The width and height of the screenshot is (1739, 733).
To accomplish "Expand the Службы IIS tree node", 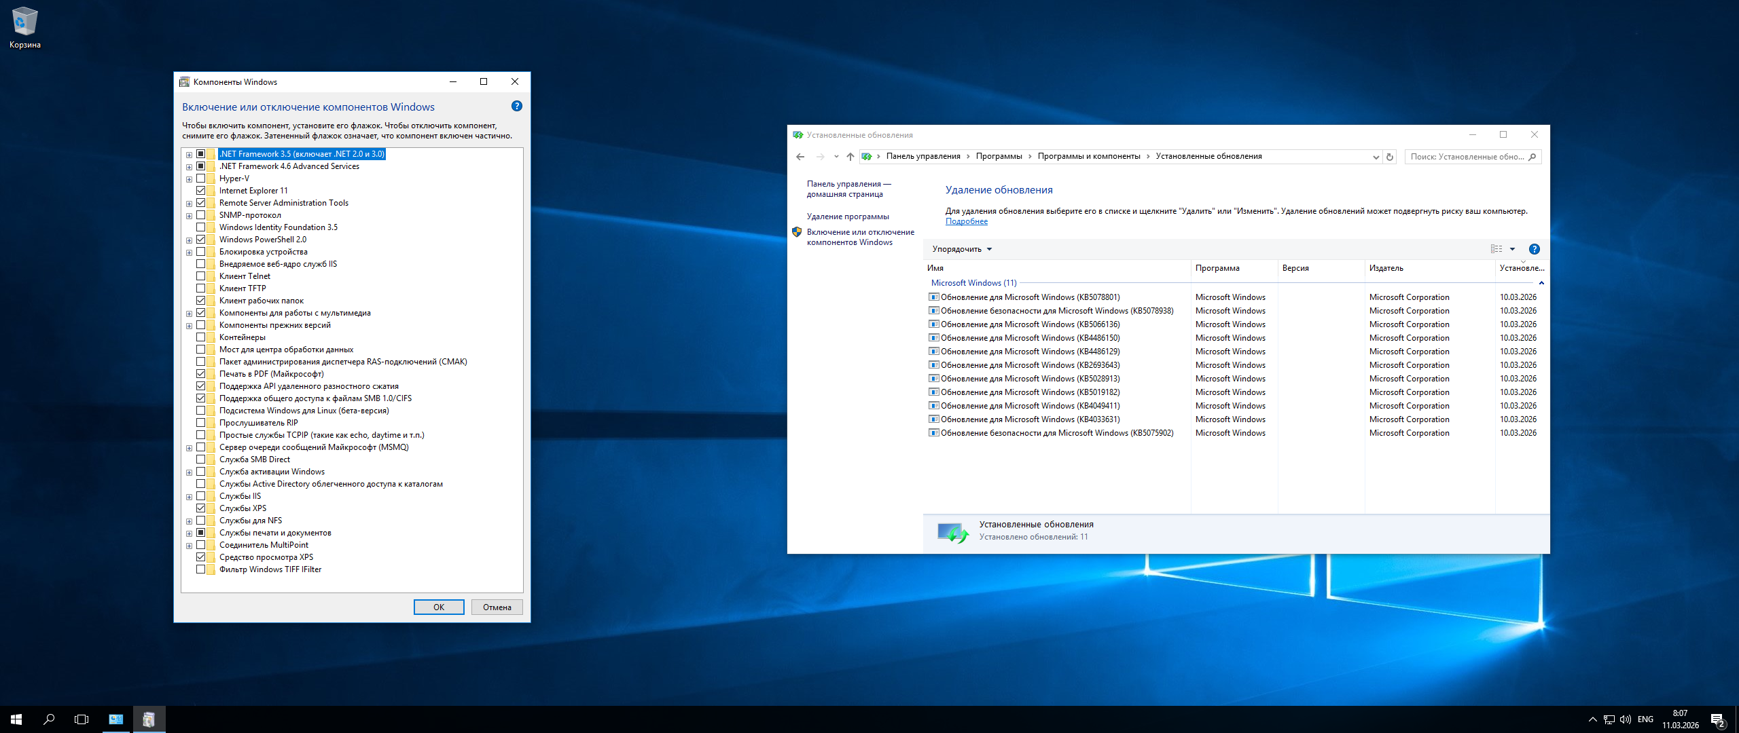I will coord(189,497).
